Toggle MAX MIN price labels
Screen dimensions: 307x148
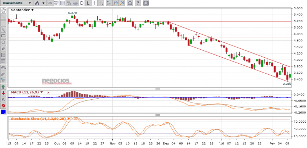pos(56,3)
